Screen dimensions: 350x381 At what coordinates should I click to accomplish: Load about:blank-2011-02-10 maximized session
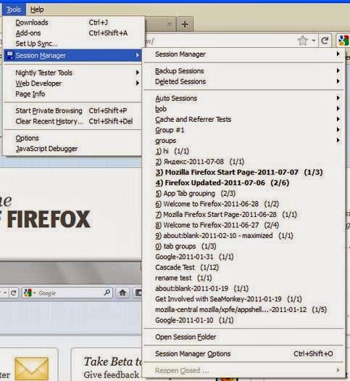click(x=243, y=236)
